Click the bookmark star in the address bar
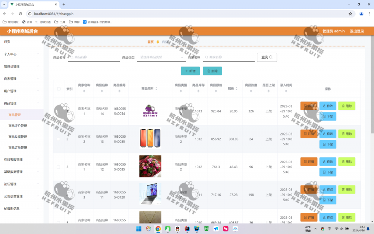 (350, 13)
